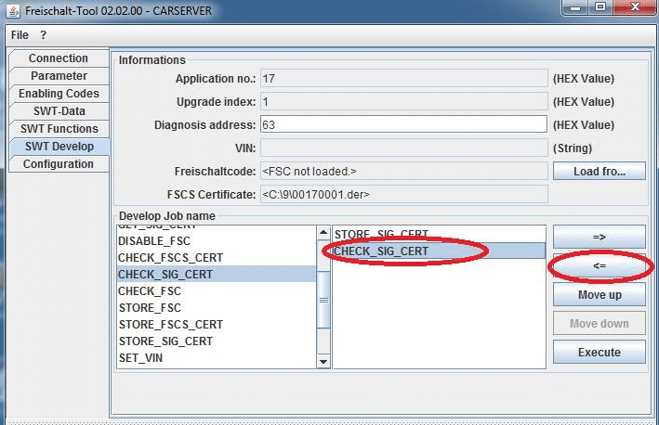Viewport: 659px width, 425px height.
Task: Select STORE_SIG_CERT in the selected jobs list
Action: click(381, 235)
